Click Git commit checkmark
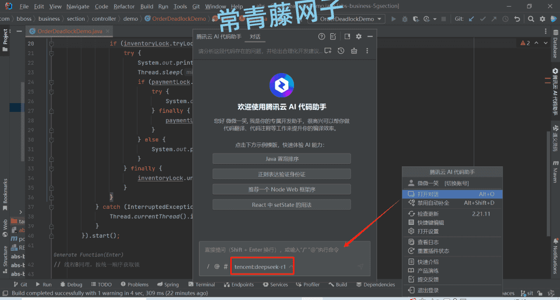The image size is (560, 300). (x=483, y=19)
